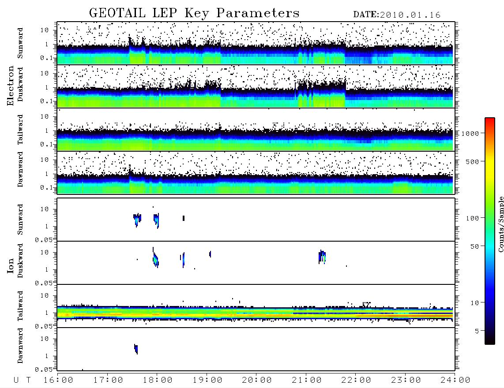The width and height of the screenshot is (504, 388).
Task: Click the "Counts/Sample" colorbar label
Action: pos(500,224)
